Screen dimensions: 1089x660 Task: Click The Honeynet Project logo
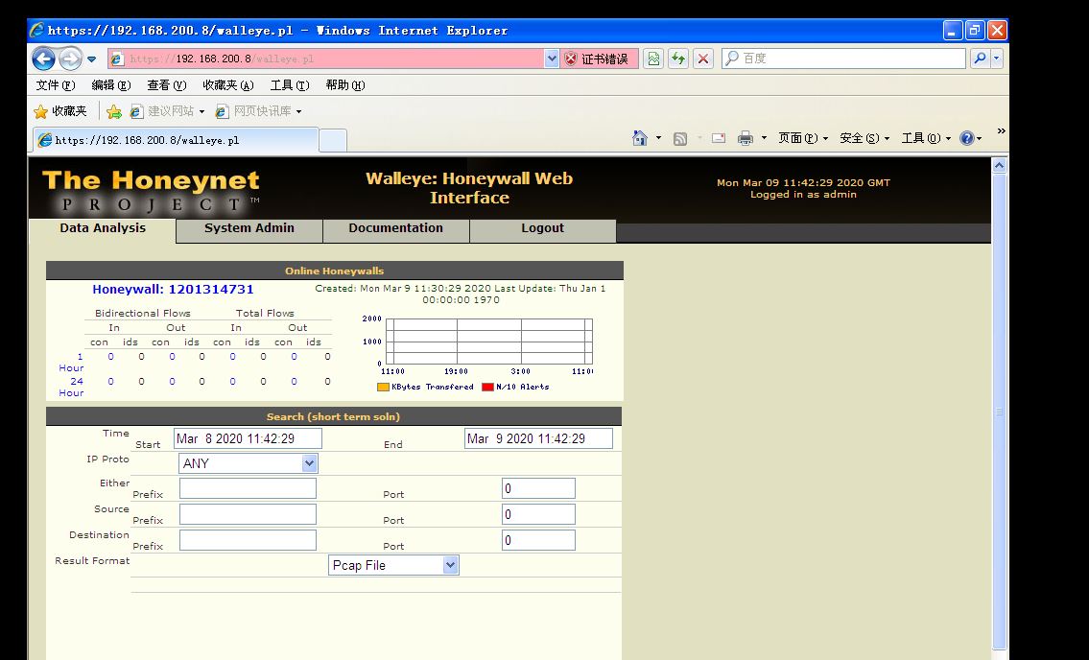tap(151, 190)
